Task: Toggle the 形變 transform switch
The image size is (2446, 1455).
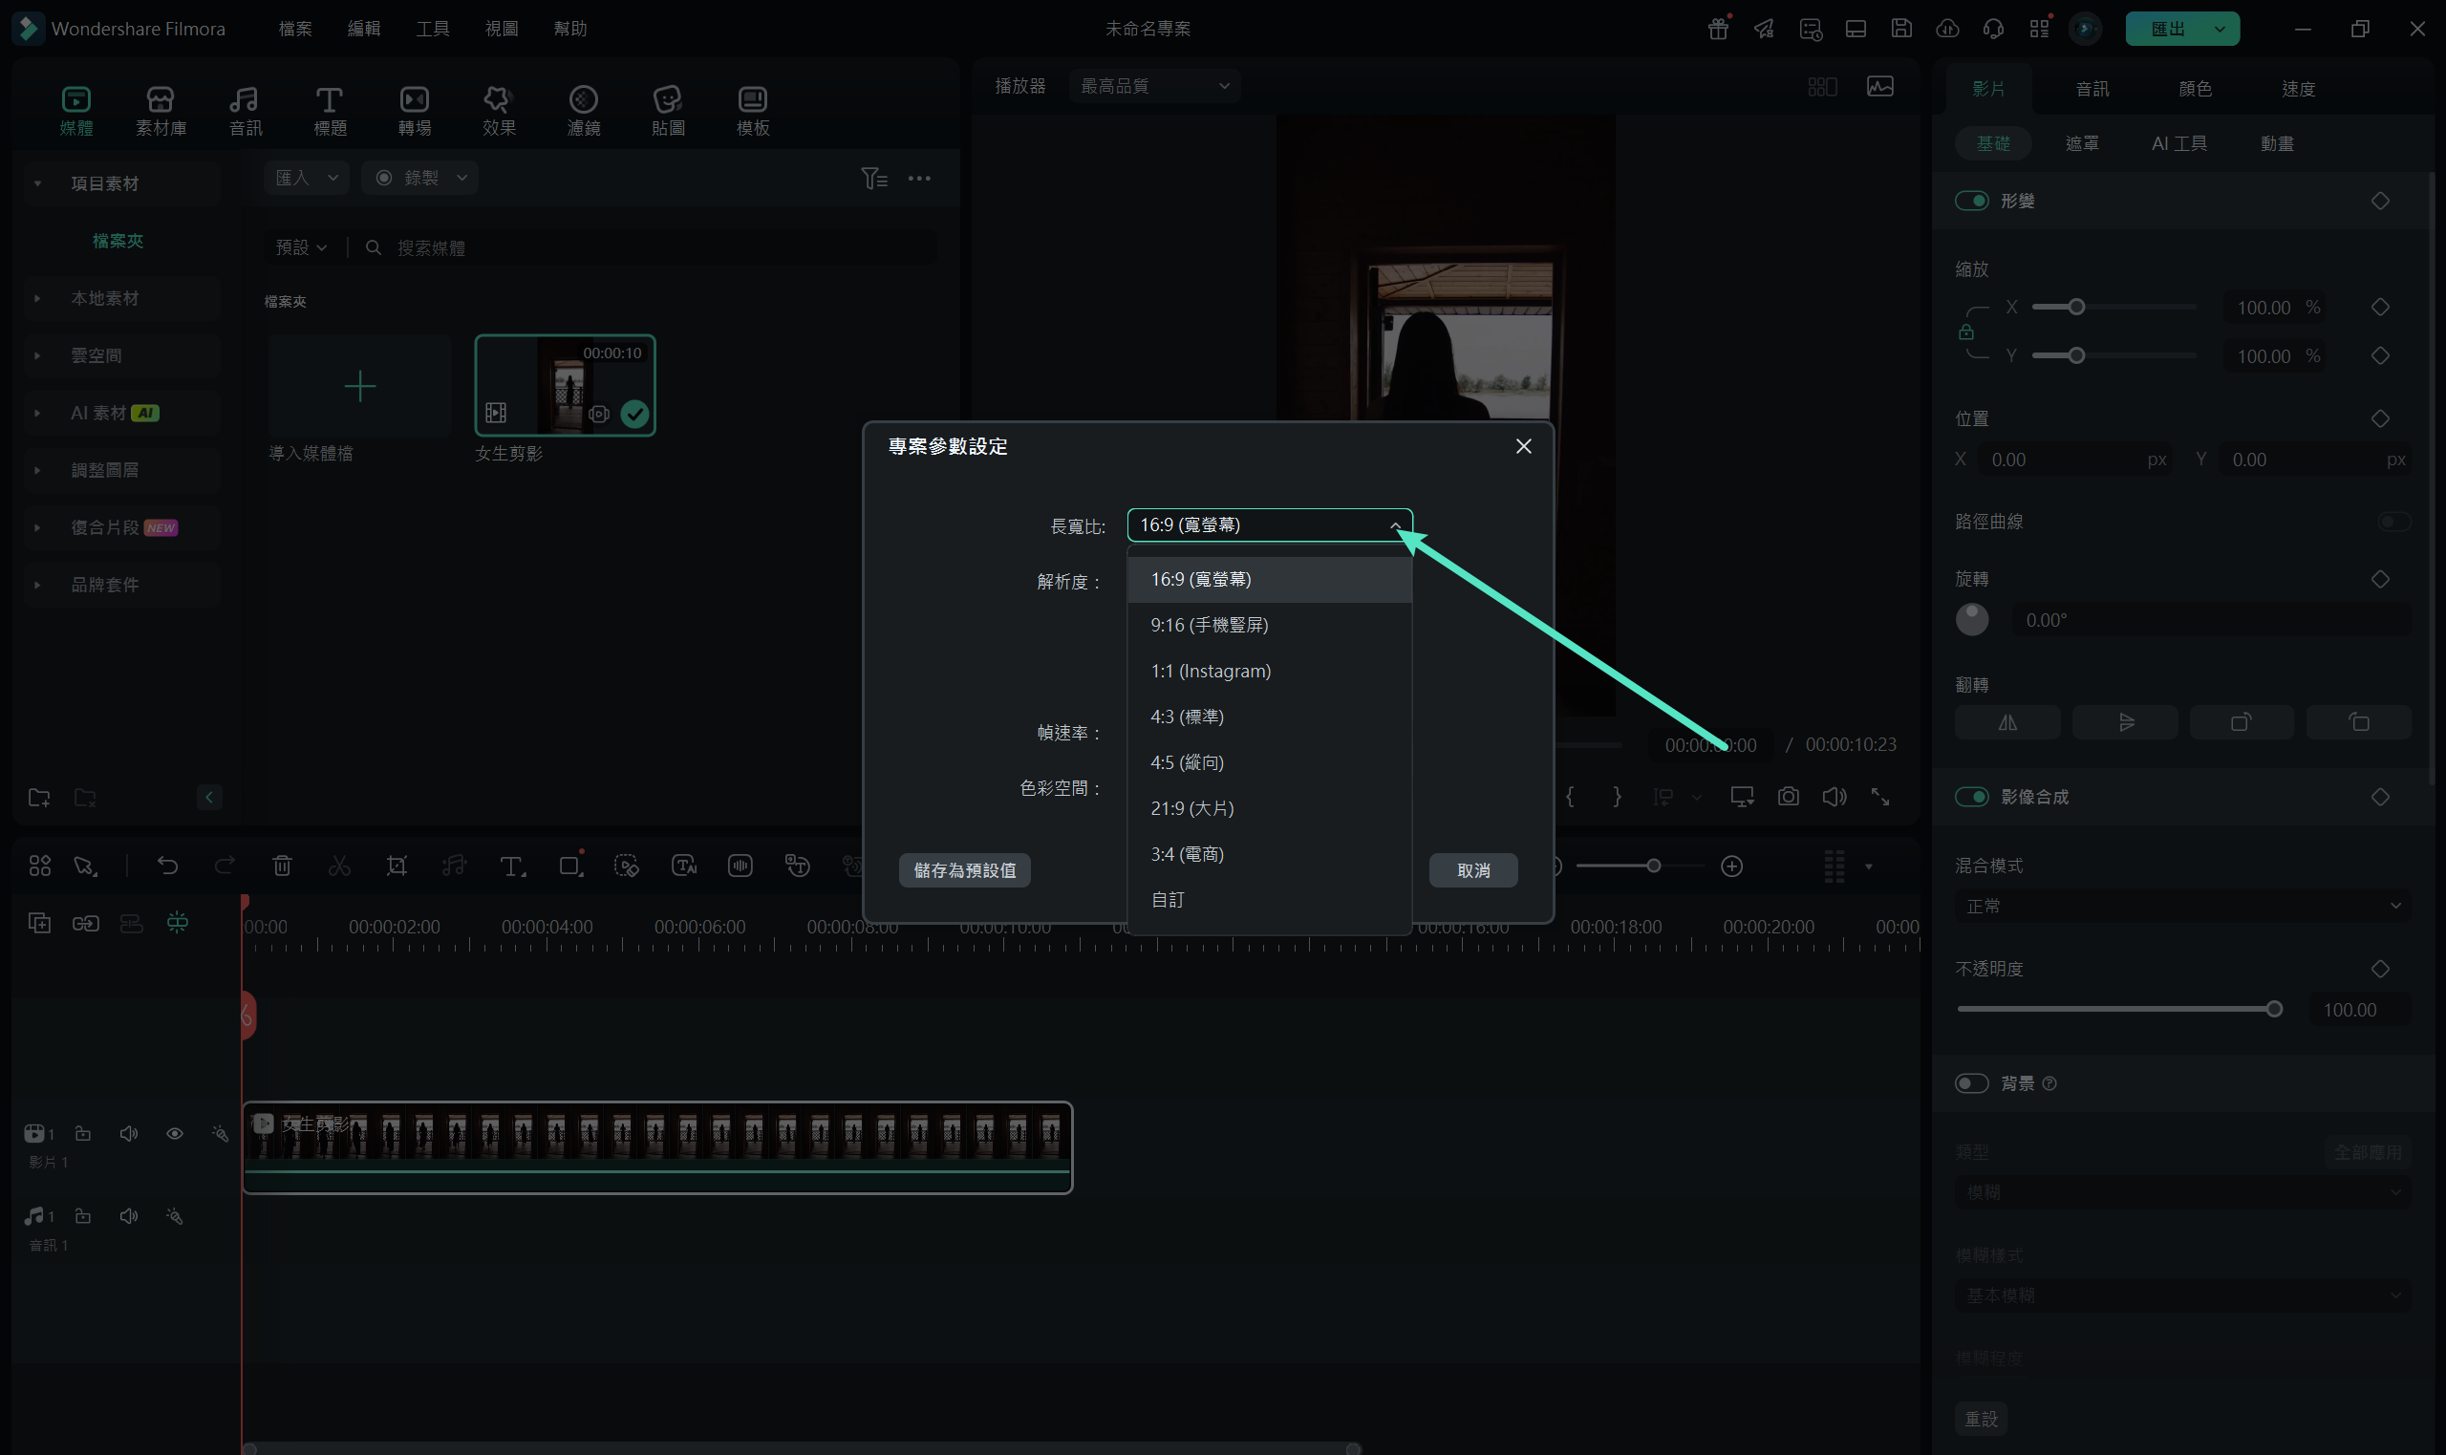Action: click(1971, 201)
